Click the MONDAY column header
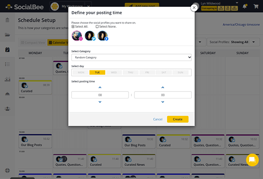The width and height of the screenshot is (263, 179). (x=35, y=53)
